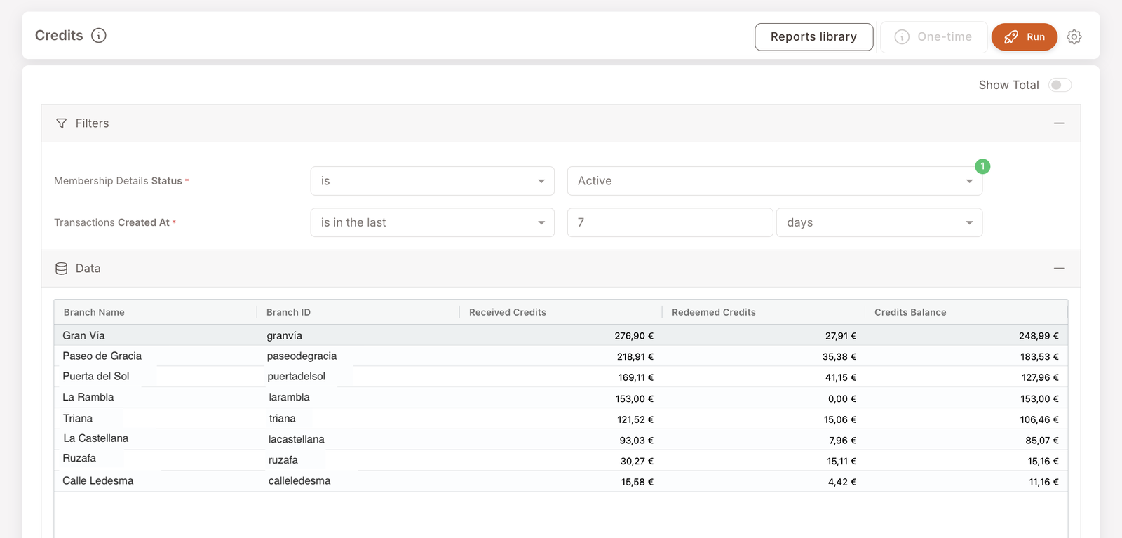1122x538 pixels.
Task: Open the Active status value dropdown
Action: click(x=775, y=181)
